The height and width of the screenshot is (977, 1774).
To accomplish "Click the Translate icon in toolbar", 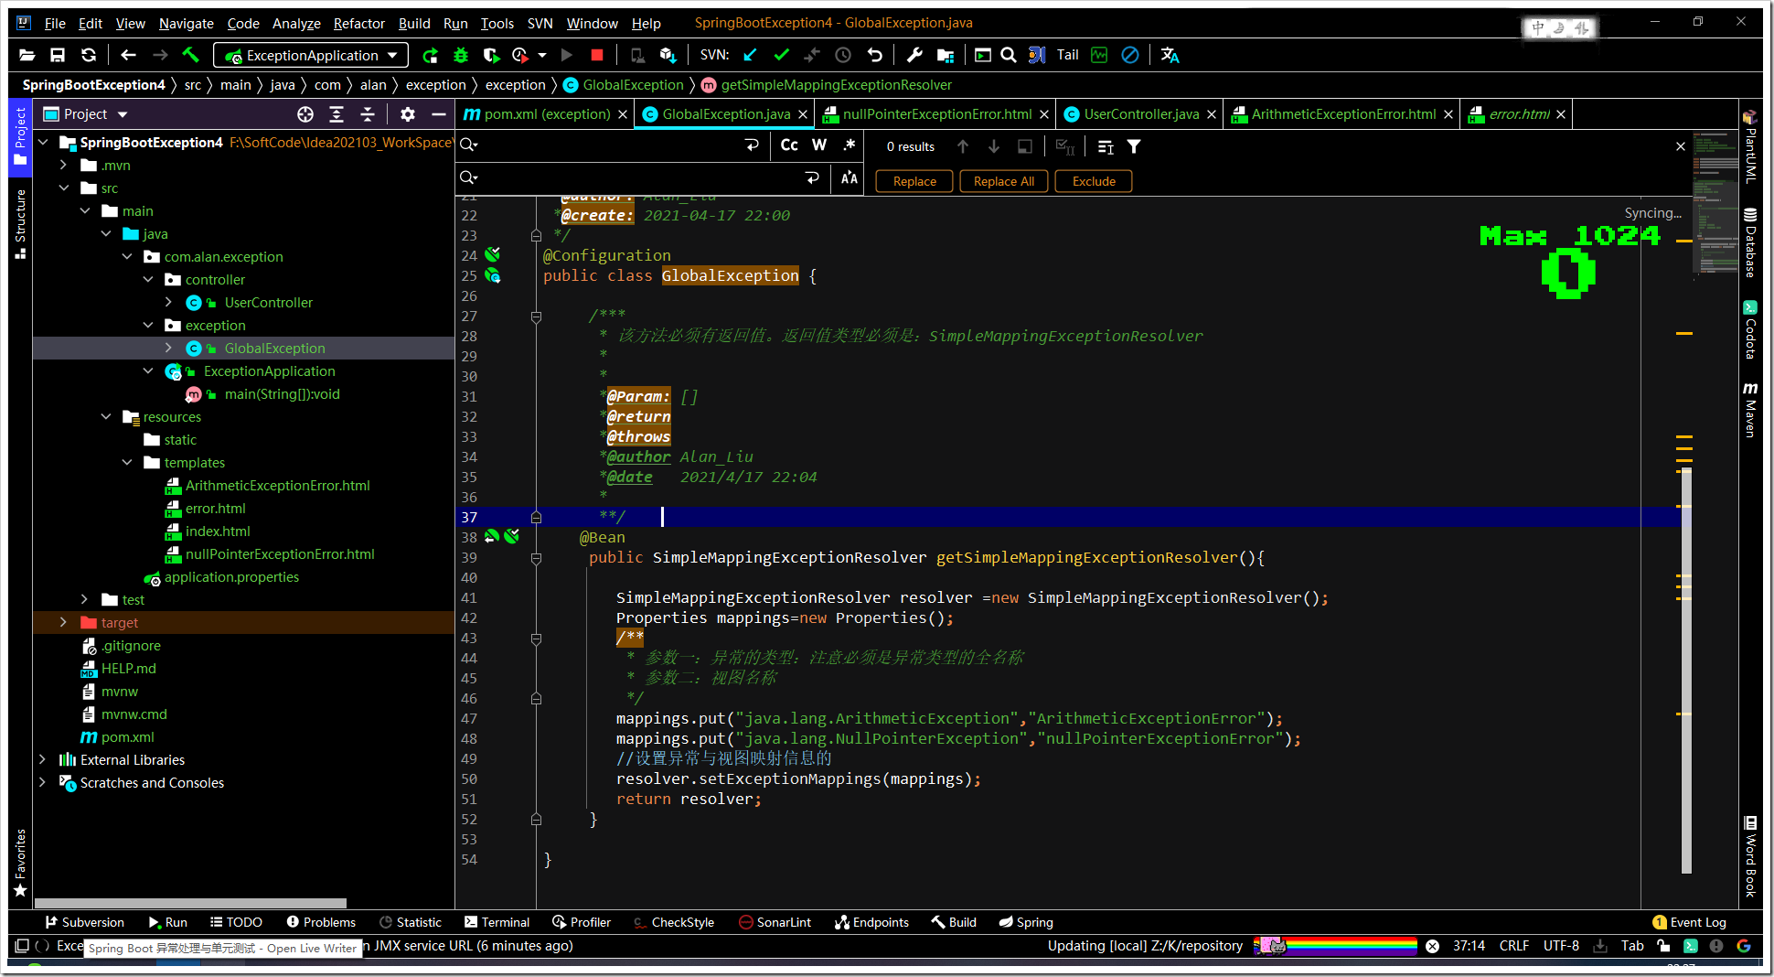I will (x=1170, y=55).
